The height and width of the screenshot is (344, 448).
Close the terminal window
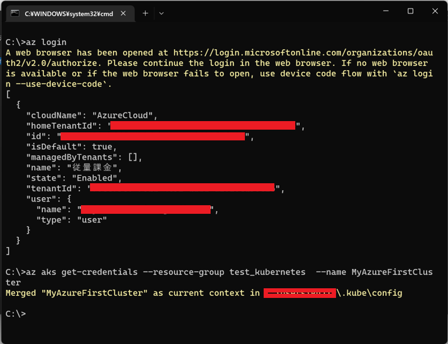435,11
